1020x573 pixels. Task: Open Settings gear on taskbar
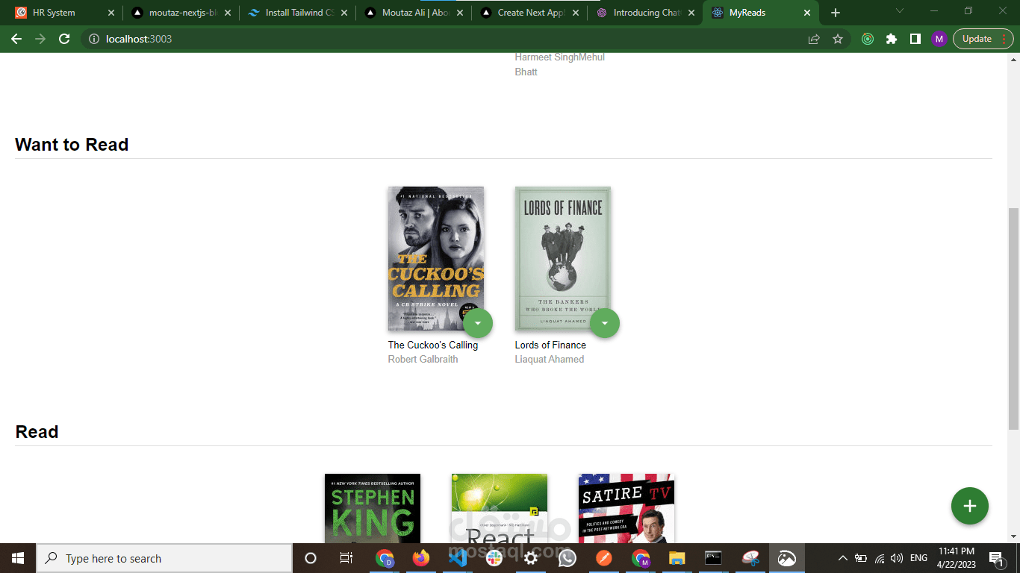pos(531,558)
